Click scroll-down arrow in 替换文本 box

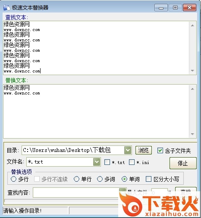click(x=192, y=134)
